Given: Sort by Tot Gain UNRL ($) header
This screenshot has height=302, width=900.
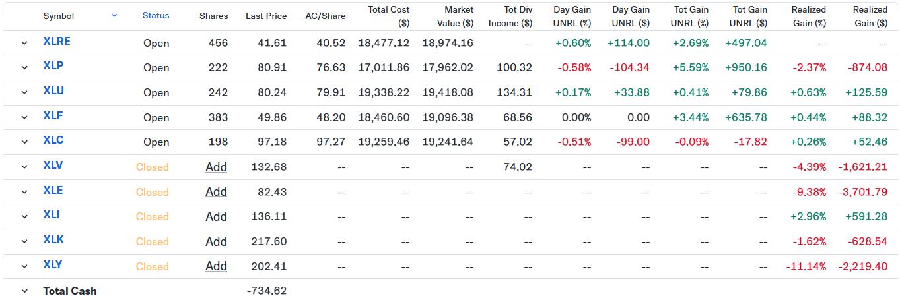Looking at the screenshot, I should pos(749,16).
